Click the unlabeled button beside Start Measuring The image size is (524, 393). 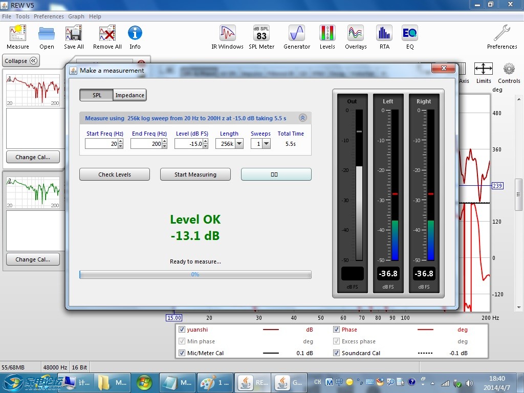pyautogui.click(x=276, y=174)
